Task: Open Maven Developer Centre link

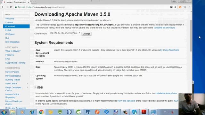Action: click(x=13, y=103)
